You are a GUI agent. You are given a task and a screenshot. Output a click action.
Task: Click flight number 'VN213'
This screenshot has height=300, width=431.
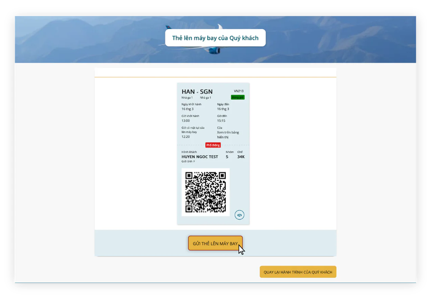coord(239,91)
